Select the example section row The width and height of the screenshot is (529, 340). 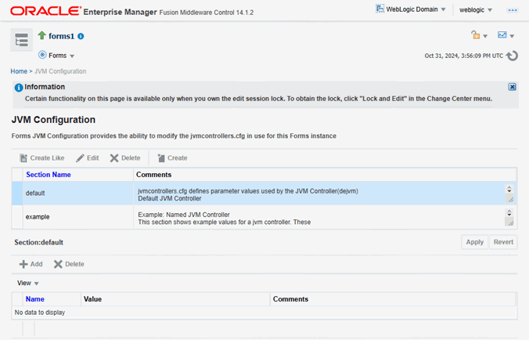tap(264, 217)
